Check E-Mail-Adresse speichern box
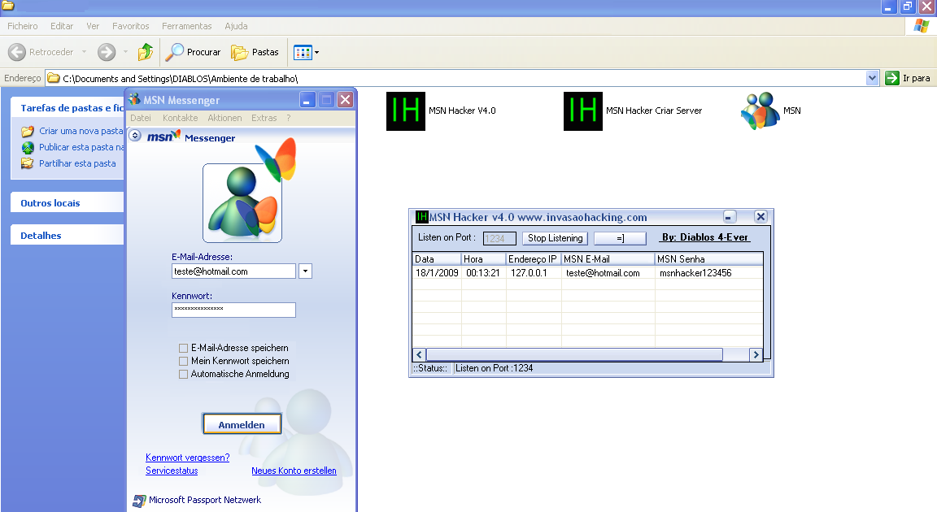The width and height of the screenshot is (937, 512). click(x=184, y=348)
